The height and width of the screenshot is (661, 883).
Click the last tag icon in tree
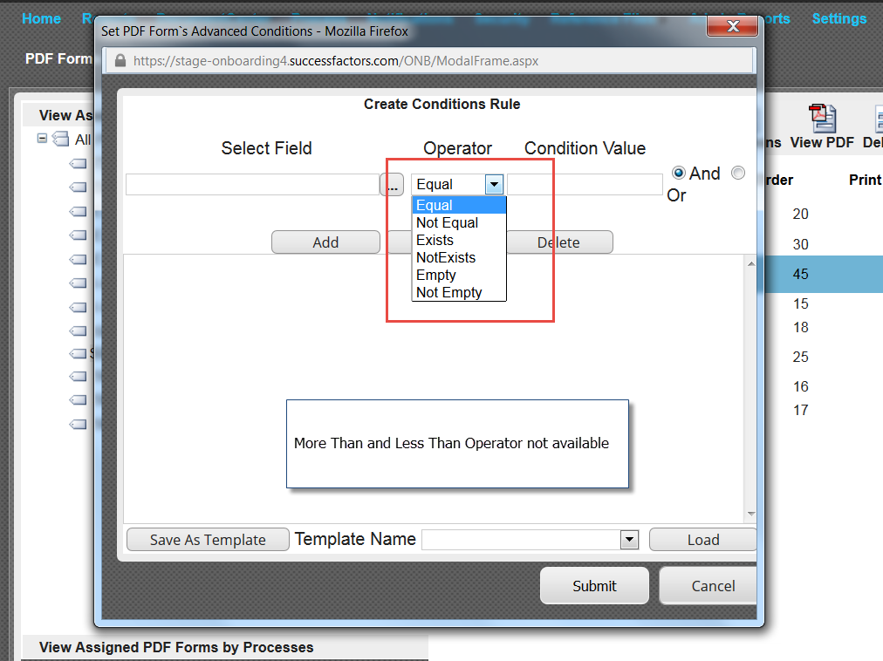tap(79, 424)
